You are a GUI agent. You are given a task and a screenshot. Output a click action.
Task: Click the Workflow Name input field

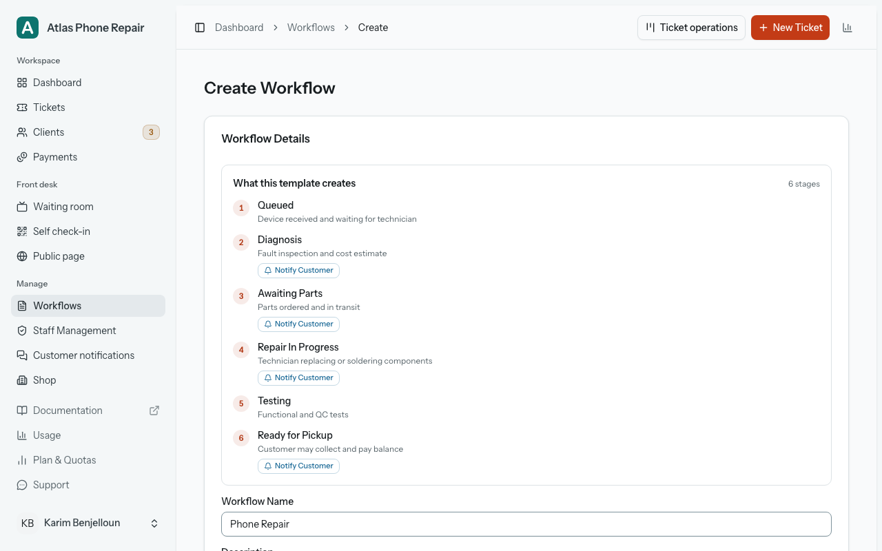(526, 524)
